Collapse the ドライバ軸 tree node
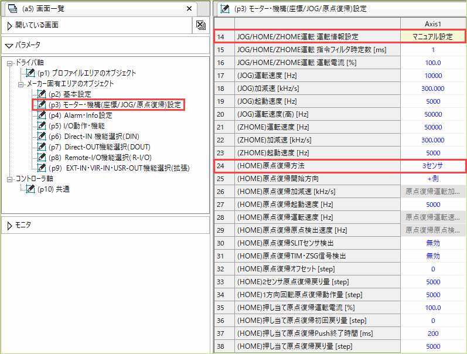This screenshot has width=467, height=354. [9, 63]
